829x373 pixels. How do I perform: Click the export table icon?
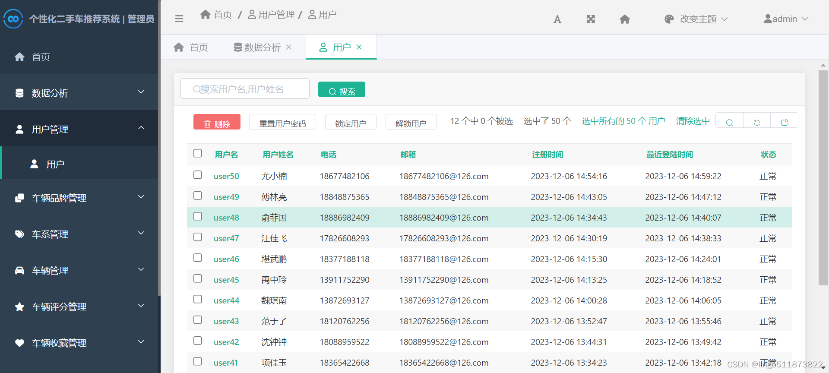point(785,122)
